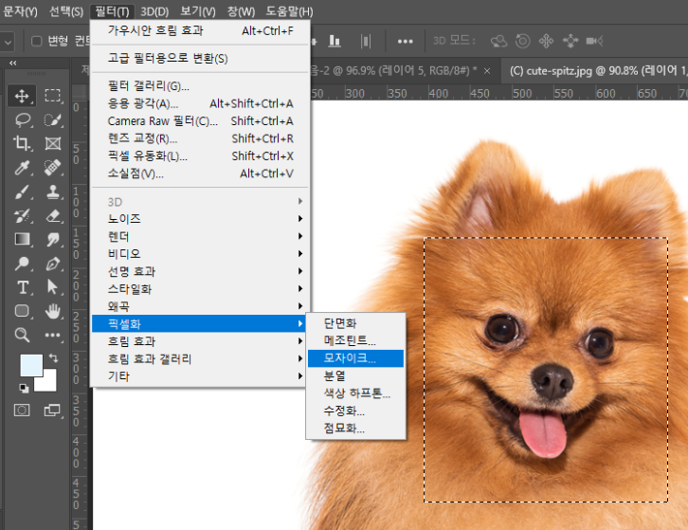
Task: Reset default foreground and background colors
Action: tap(24, 388)
